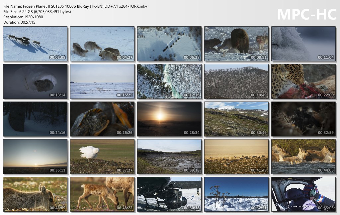
Task: Select the tundra hillside thumbnail at 00:30:49
Action: [x=236, y=119]
